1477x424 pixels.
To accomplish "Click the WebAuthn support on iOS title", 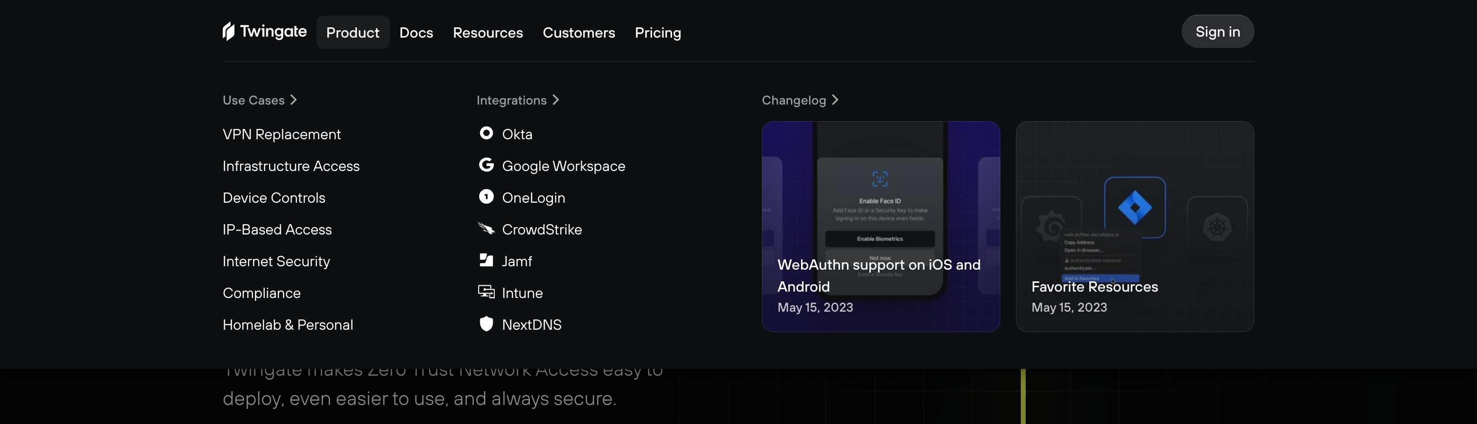I will click(879, 276).
